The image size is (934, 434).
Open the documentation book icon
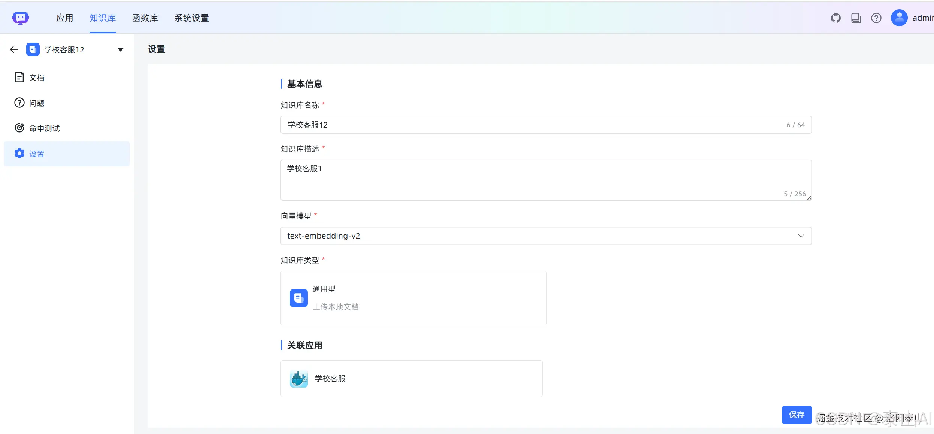point(856,18)
